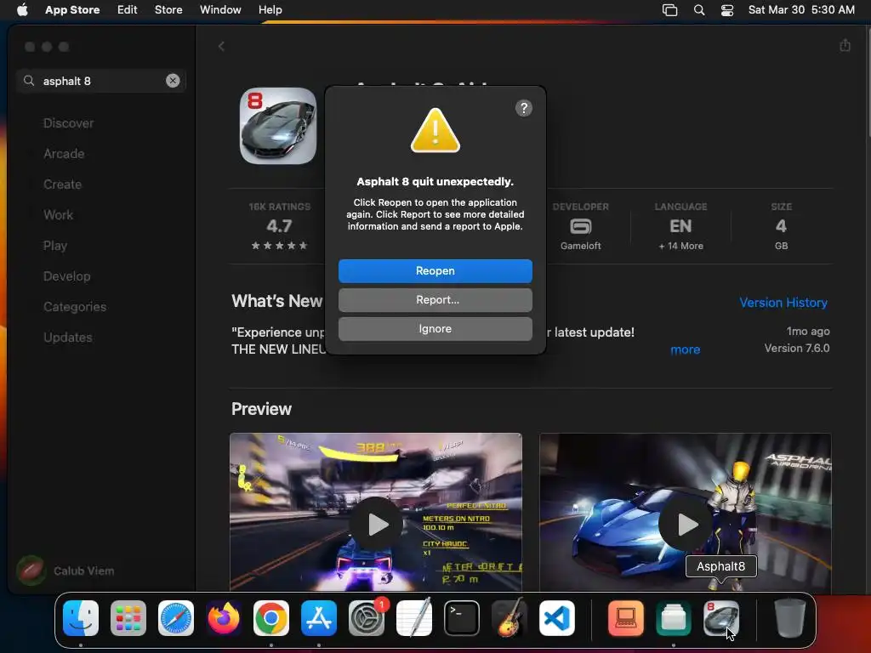Open Version History link
This screenshot has width=871, height=653.
click(783, 303)
